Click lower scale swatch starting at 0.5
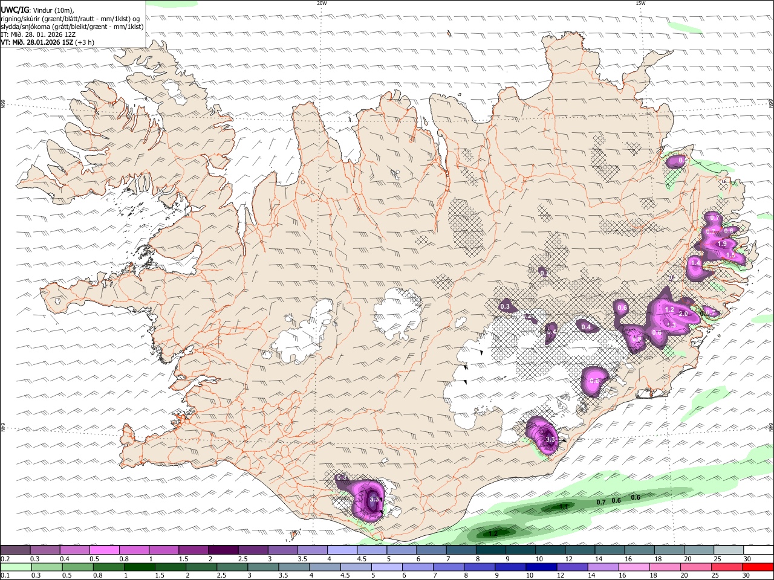The image size is (774, 580). coord(77,567)
